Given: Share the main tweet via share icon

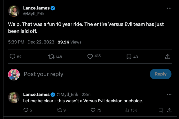Looking at the screenshot, I should (168, 56).
